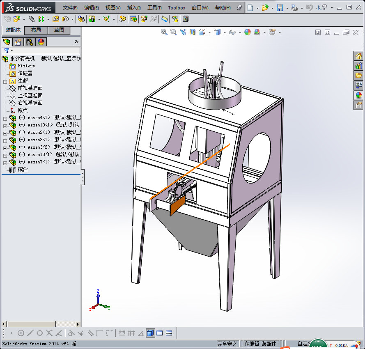Viewport: 365px width, 349px height.
Task: Click the Insert Components icon
Action: click(17, 19)
